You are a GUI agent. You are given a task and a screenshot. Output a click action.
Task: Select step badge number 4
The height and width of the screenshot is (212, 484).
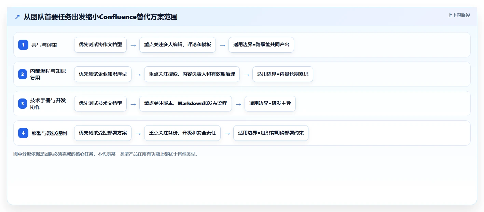coord(23,133)
